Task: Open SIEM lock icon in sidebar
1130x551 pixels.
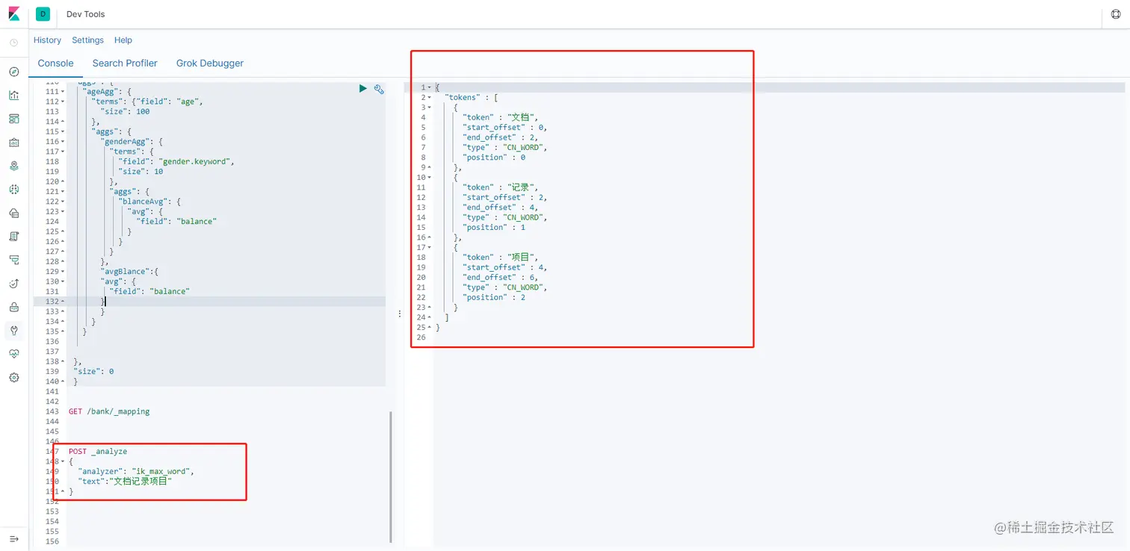Action: [13, 307]
